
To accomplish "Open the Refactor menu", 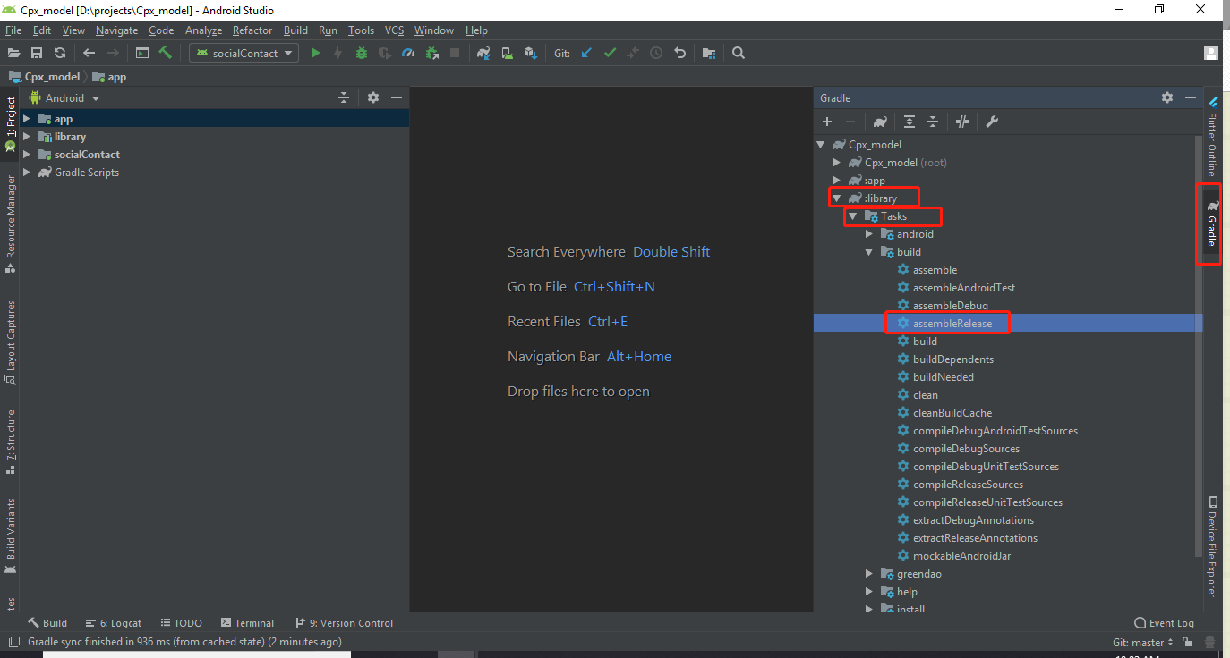I will click(252, 30).
